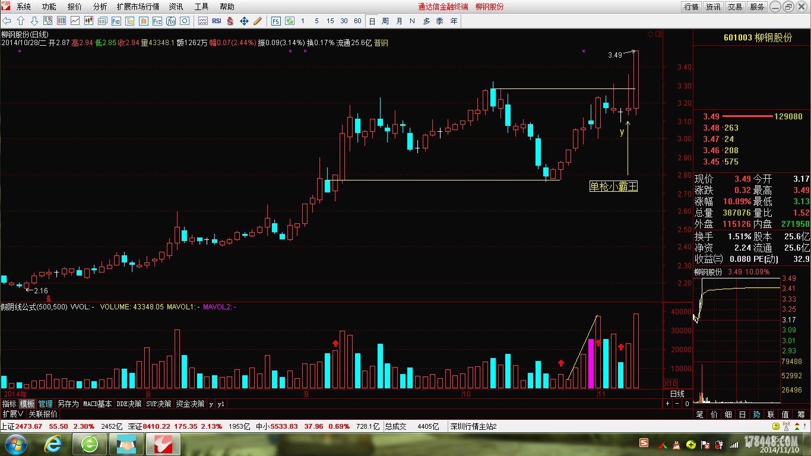Open the 360 browser taskbar icon

click(x=90, y=444)
